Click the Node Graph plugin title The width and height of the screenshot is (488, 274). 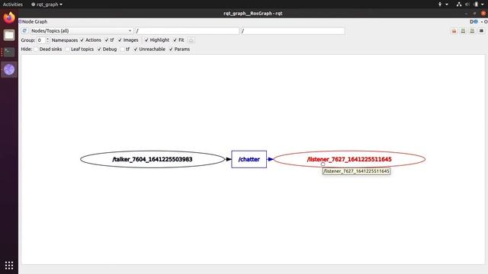(x=34, y=22)
